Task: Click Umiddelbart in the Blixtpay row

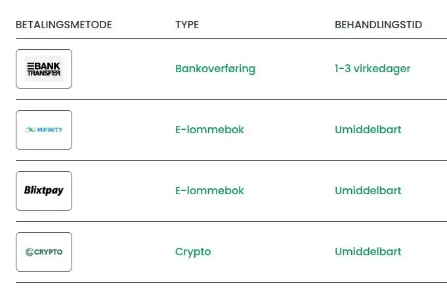Action: pos(368,190)
